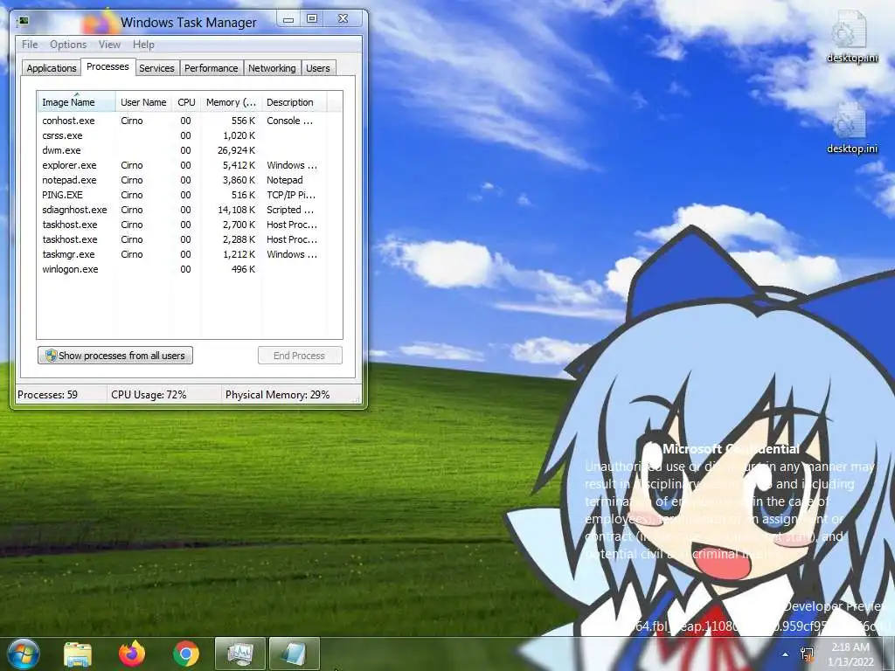Select the notepad.exe process row
895x671 pixels.
tap(190, 180)
